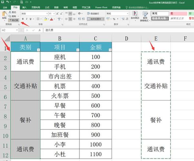Viewport: 194px width, 161px height.
Task: Toggle Italic formatting
Action: [26, 19]
